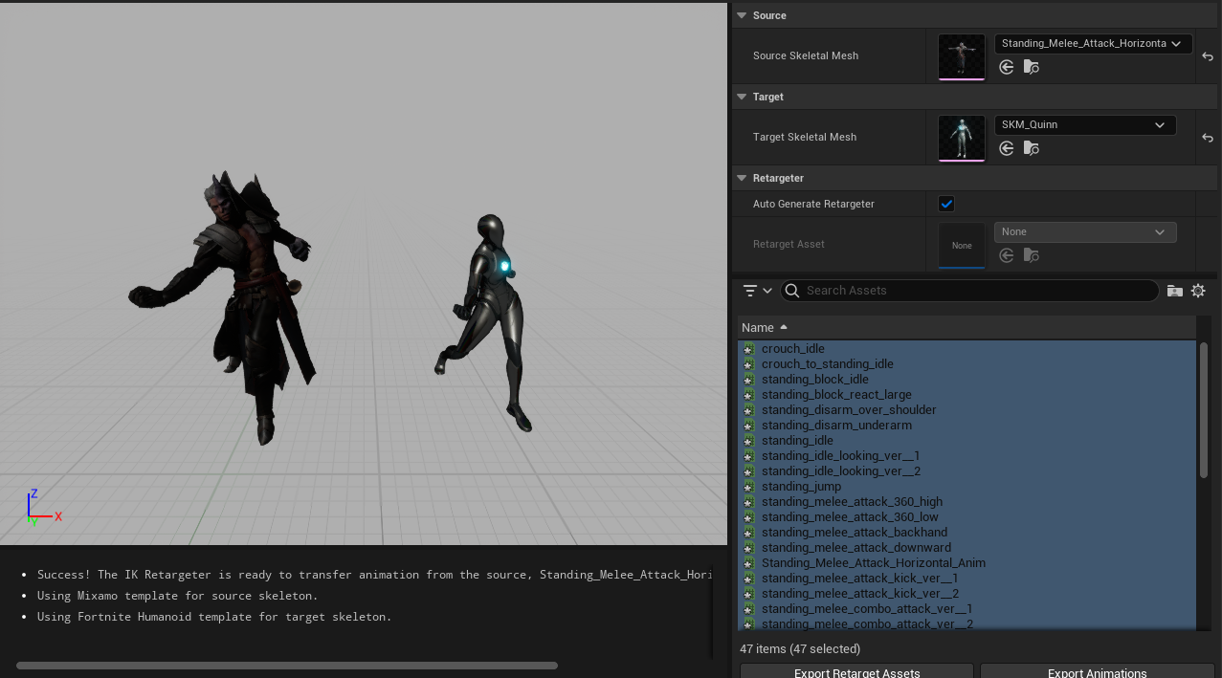1222x678 pixels.
Task: Click the Export Animations button
Action: (1097, 672)
